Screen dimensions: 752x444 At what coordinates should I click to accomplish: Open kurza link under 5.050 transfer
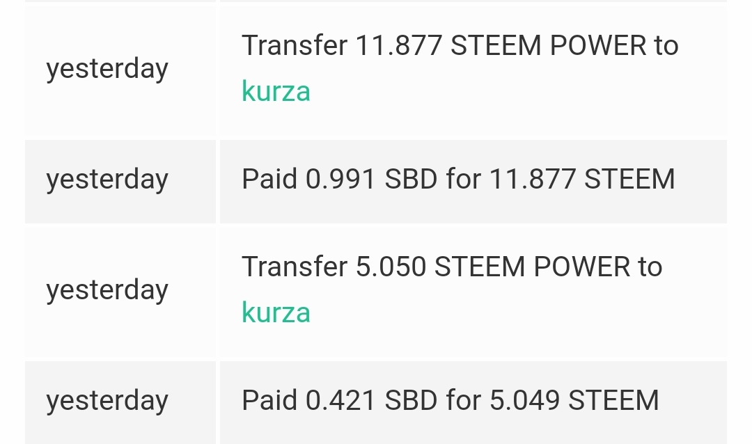(276, 312)
